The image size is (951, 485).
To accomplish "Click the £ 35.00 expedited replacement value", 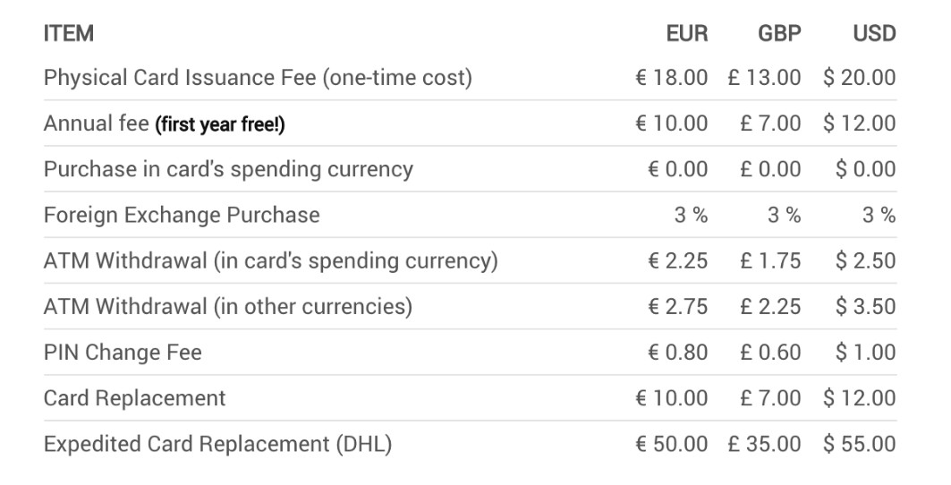I will (x=764, y=444).
